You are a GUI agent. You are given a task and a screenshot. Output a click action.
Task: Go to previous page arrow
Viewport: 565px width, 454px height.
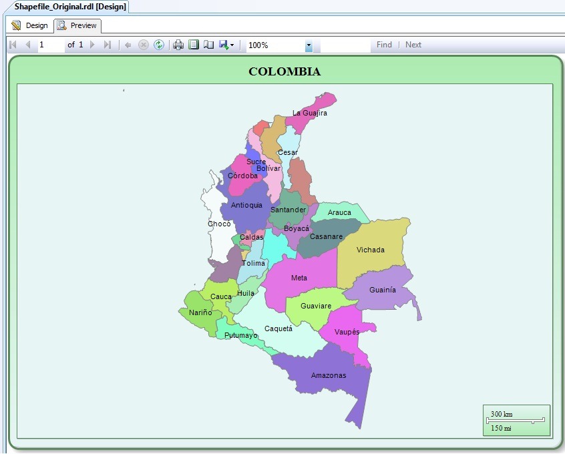pos(28,45)
